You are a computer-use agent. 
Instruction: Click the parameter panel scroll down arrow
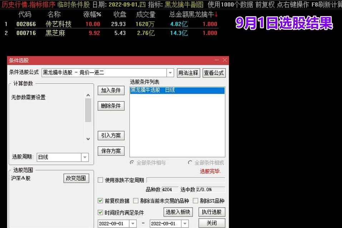(x=88, y=139)
